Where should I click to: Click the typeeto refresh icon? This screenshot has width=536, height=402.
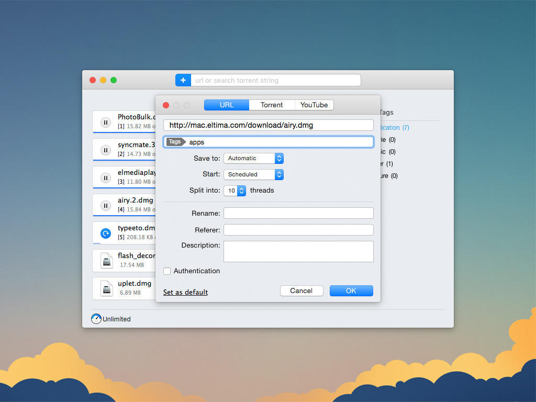coord(106,233)
